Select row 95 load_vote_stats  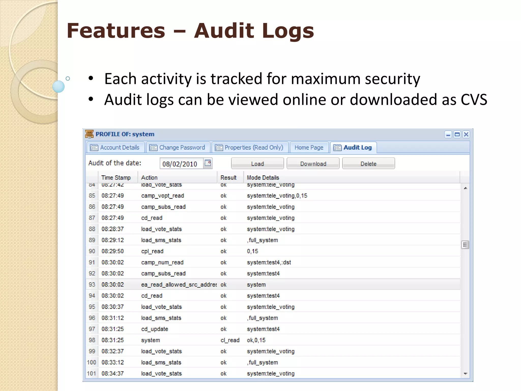(x=273, y=307)
